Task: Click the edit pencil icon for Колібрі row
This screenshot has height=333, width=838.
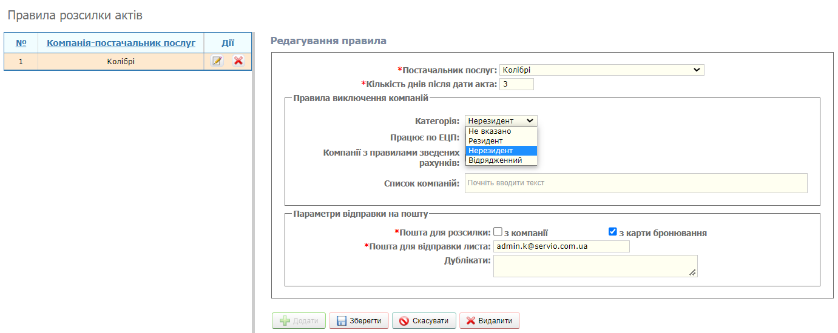Action: click(x=217, y=61)
